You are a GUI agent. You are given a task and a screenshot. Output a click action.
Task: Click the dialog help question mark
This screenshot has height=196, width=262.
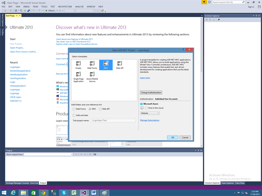[x=183, y=50]
